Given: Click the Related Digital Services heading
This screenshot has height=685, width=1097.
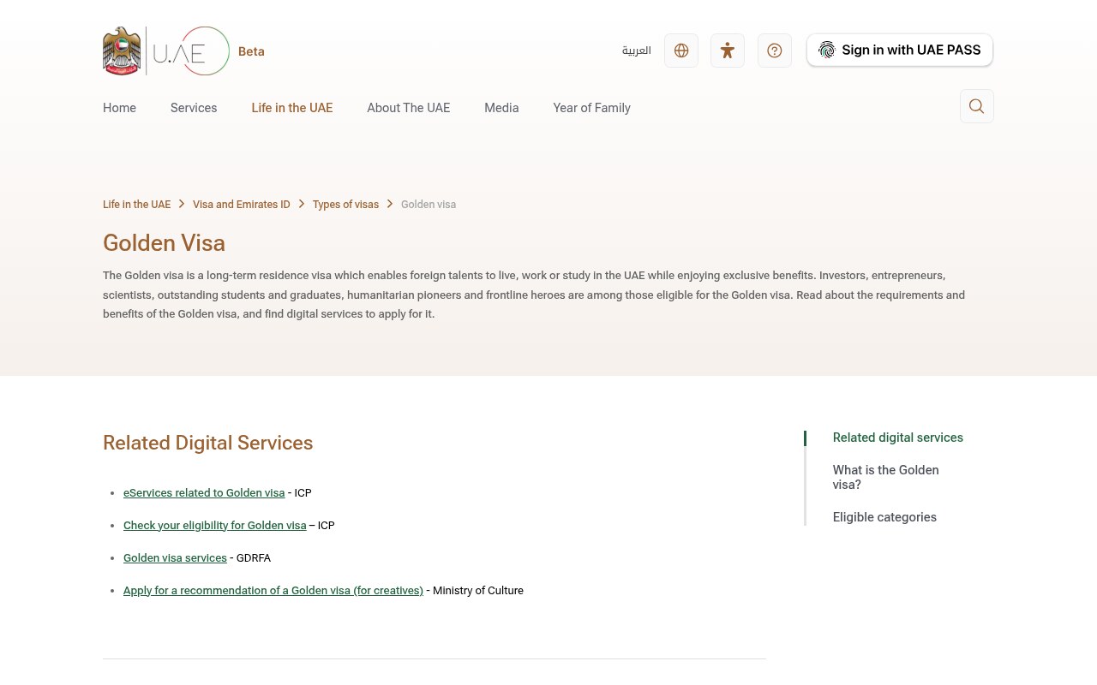Looking at the screenshot, I should (208, 443).
